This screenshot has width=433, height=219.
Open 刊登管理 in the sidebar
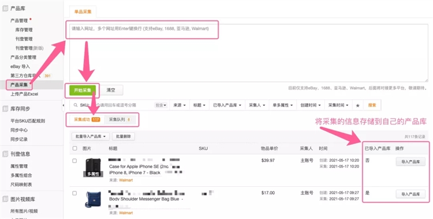tap(24, 39)
